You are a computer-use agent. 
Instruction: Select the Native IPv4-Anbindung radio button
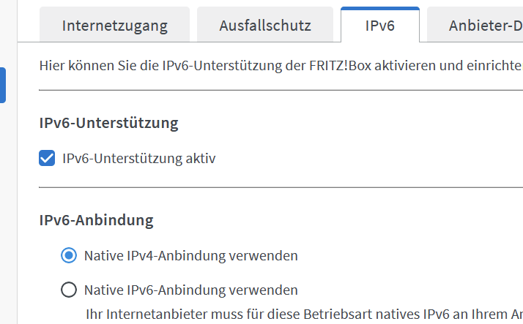click(69, 255)
